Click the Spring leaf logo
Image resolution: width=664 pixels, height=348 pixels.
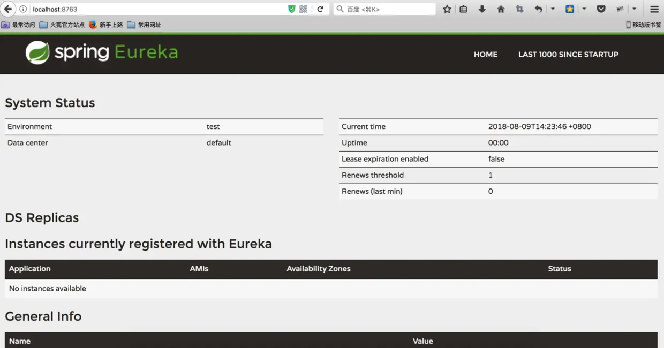tap(37, 52)
